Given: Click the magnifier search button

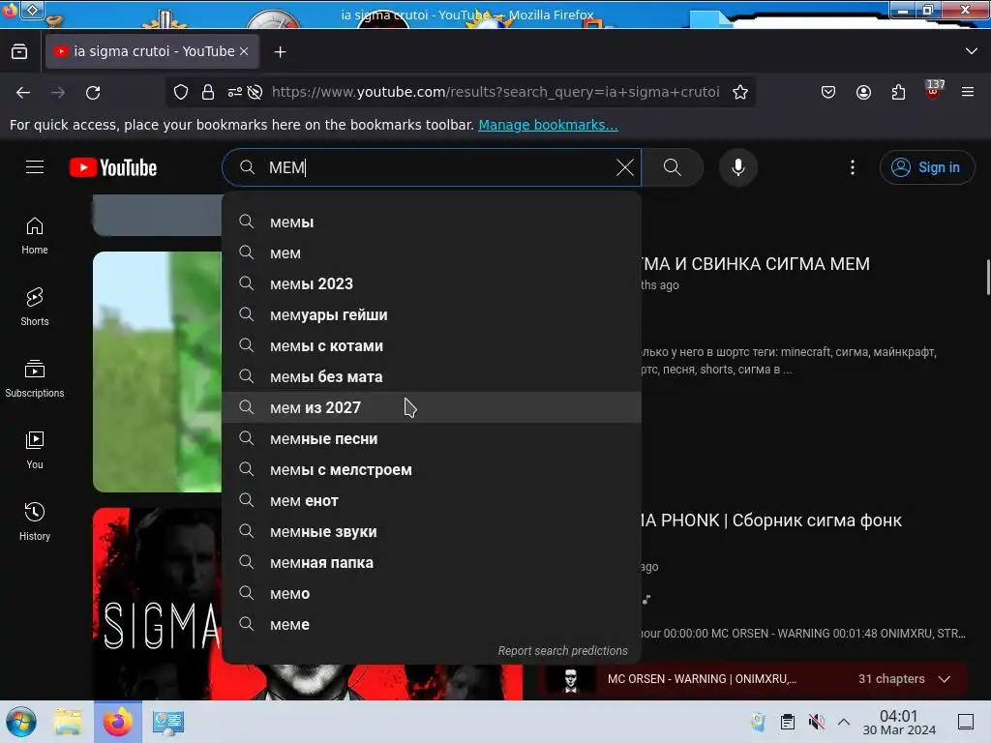Looking at the screenshot, I should 672,167.
